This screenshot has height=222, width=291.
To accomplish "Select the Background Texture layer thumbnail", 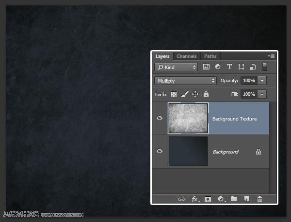I will click(x=188, y=118).
